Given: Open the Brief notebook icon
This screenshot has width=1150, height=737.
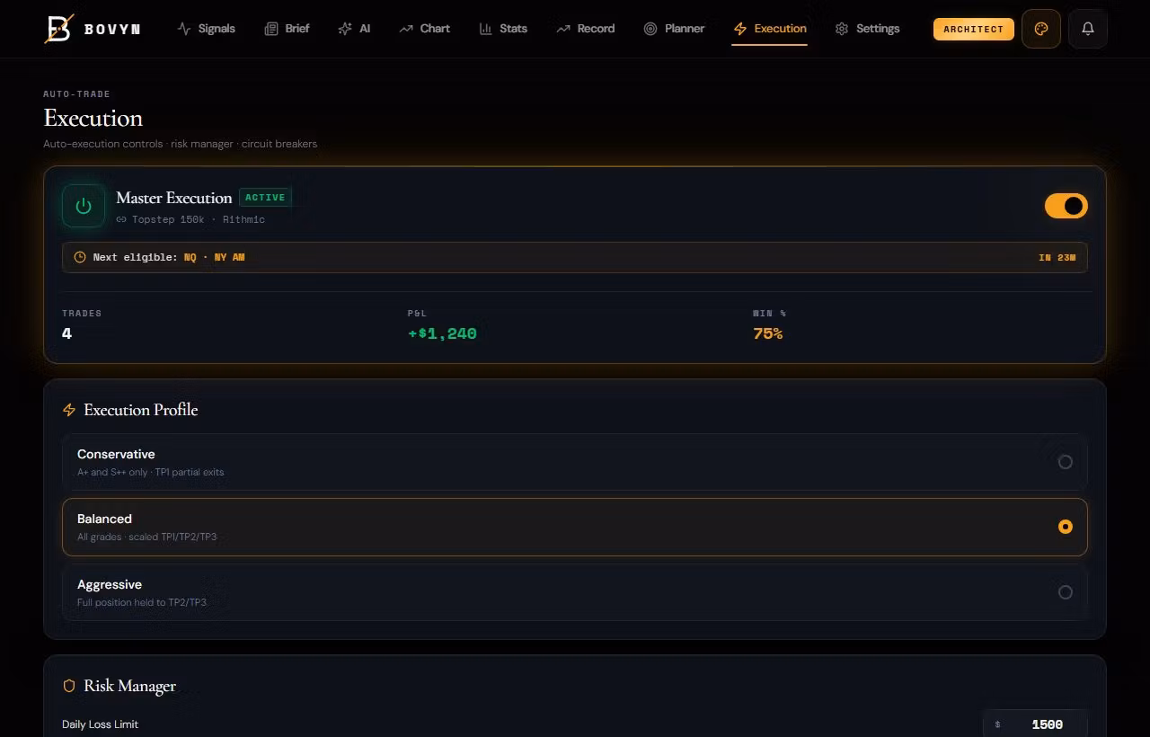Looking at the screenshot, I should pyautogui.click(x=270, y=28).
